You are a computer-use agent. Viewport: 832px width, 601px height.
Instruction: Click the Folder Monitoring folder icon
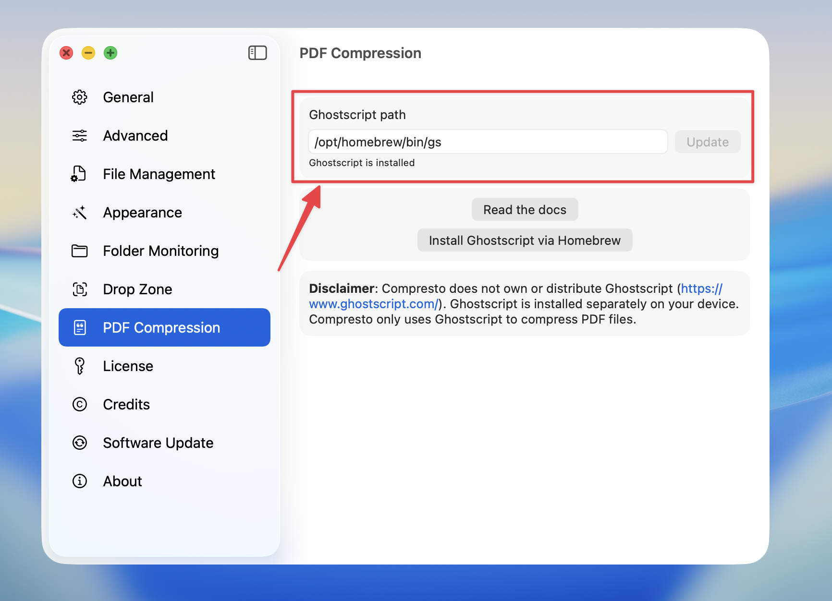point(80,251)
